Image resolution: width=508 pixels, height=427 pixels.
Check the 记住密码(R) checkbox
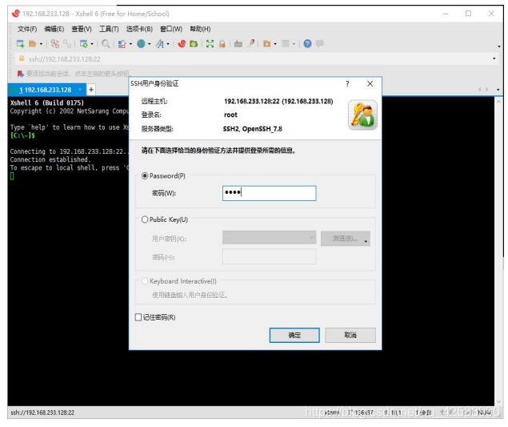click(138, 317)
